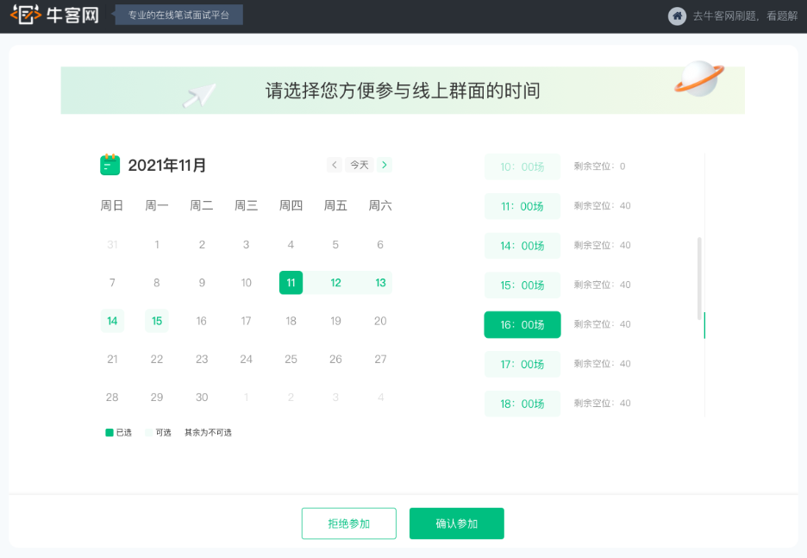Viewport: 807px width, 558px height.
Task: Select the selected date 11
Action: tap(291, 283)
